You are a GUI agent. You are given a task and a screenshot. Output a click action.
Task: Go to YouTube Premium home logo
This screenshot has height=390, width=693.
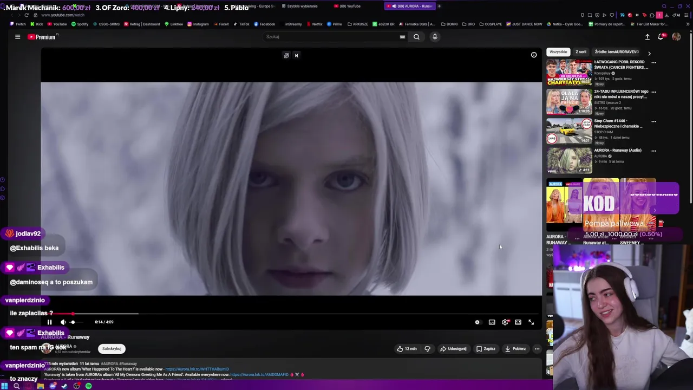(x=42, y=37)
